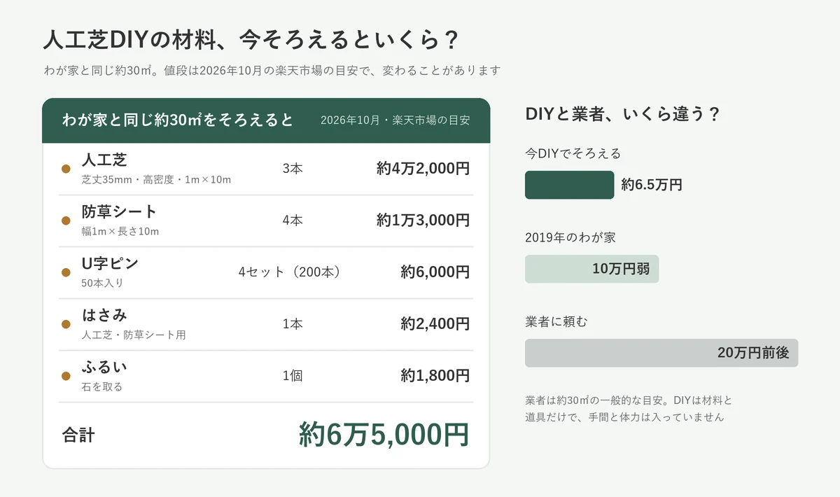840x497 pixels.
Task: Click the total 約6万5,000円
Action: pyautogui.click(x=384, y=435)
